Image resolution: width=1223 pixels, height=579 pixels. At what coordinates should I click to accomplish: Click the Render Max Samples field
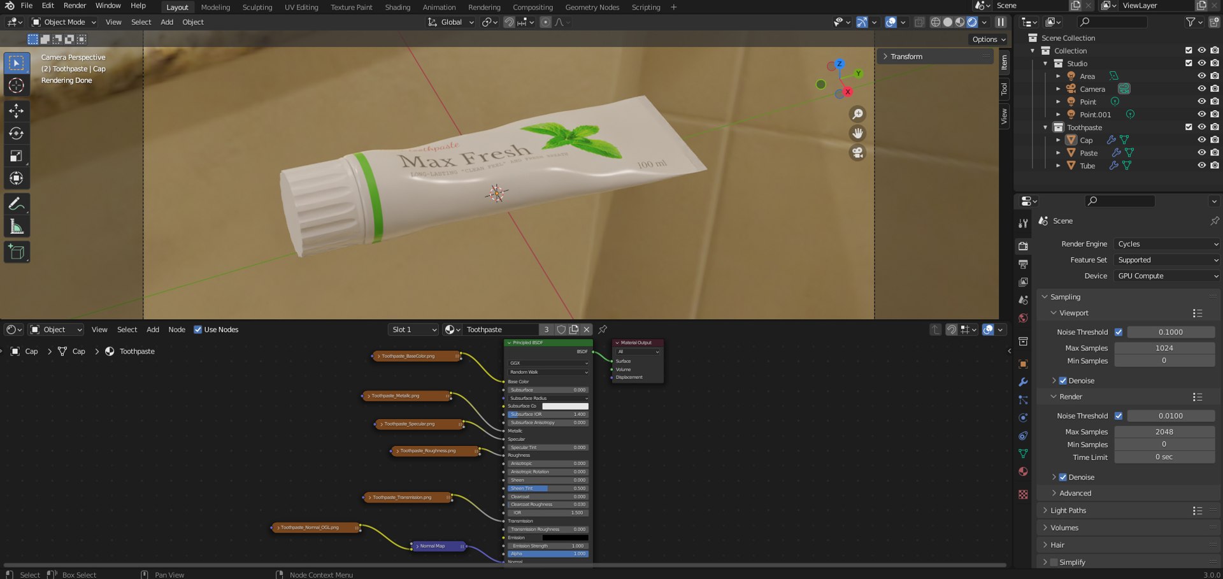1164,432
